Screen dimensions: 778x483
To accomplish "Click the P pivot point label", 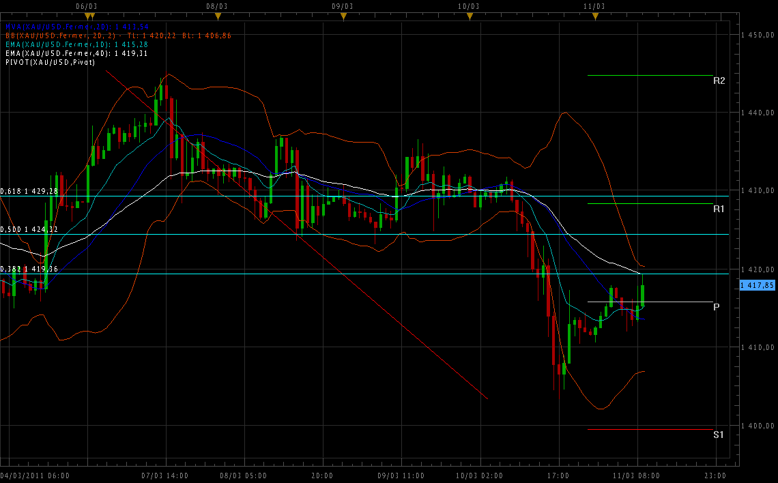I will click(x=716, y=307).
